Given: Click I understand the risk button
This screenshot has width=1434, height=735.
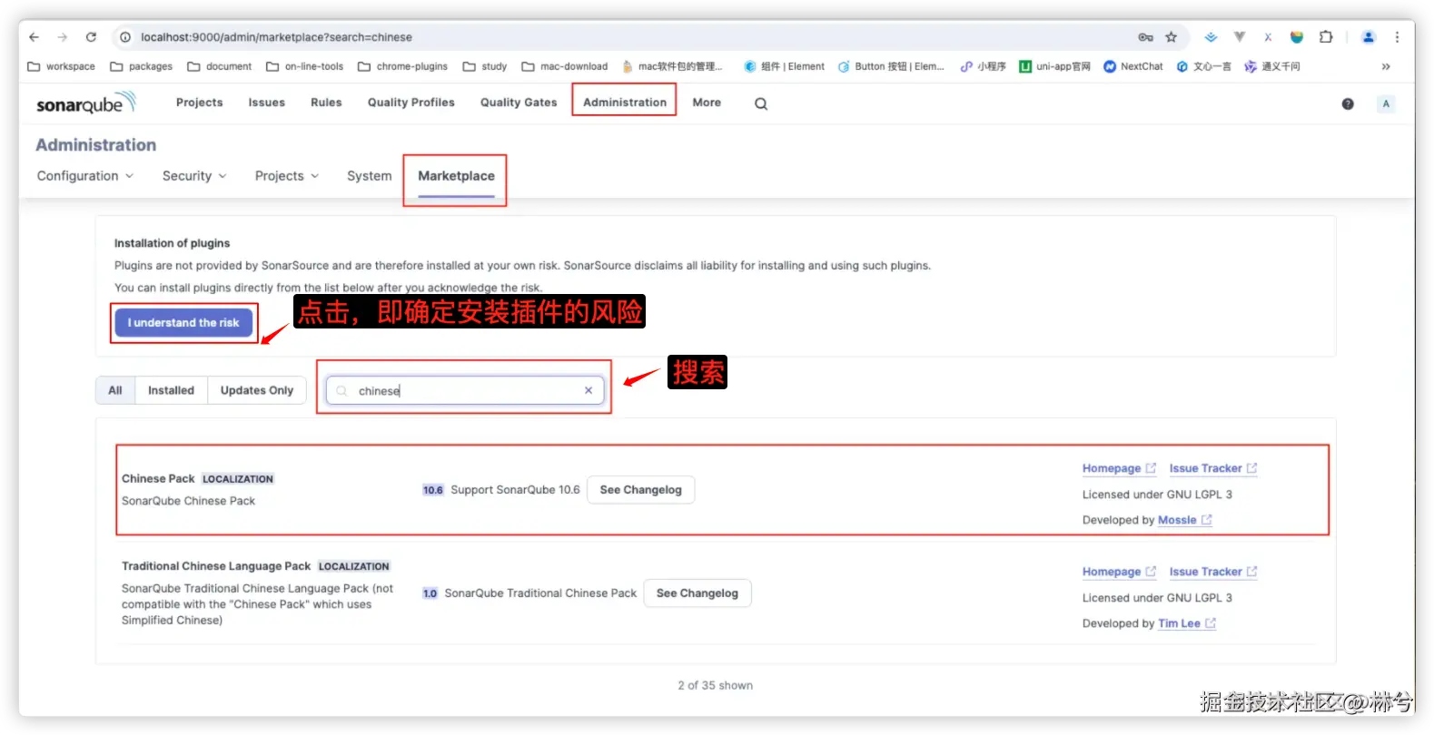Looking at the screenshot, I should coord(183,323).
